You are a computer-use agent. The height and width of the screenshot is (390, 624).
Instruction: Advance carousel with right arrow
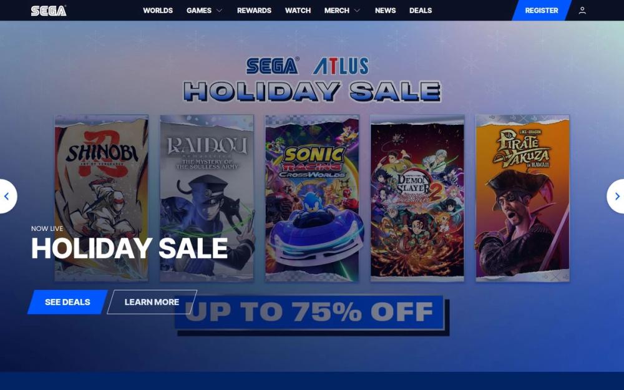pyautogui.click(x=617, y=196)
